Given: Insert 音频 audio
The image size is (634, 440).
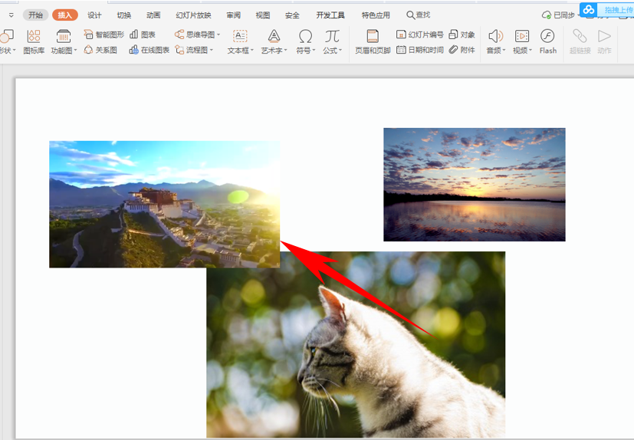Looking at the screenshot, I should (x=495, y=41).
